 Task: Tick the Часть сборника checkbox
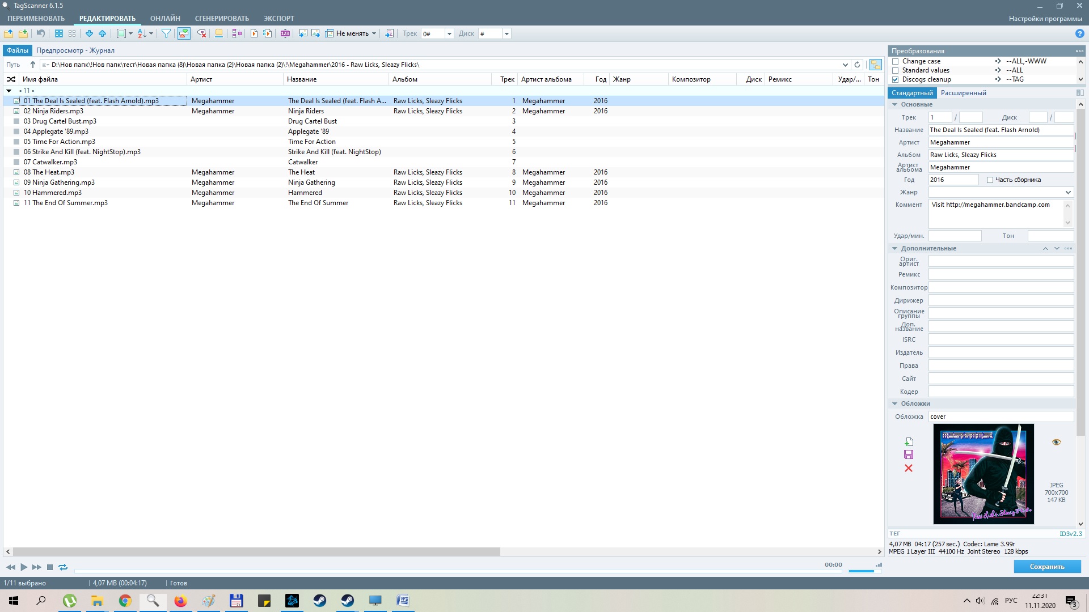pos(990,180)
